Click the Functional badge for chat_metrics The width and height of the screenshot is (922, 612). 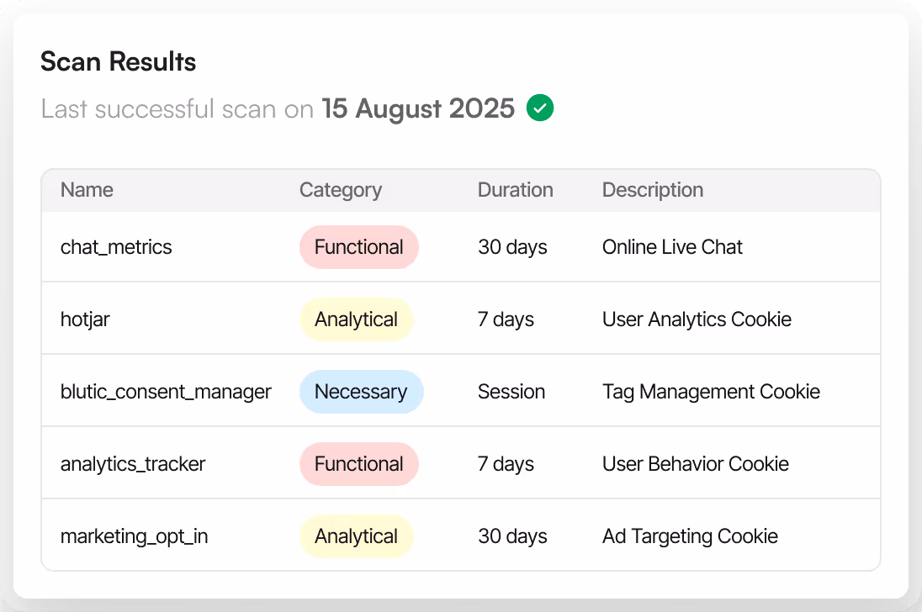coord(359,247)
